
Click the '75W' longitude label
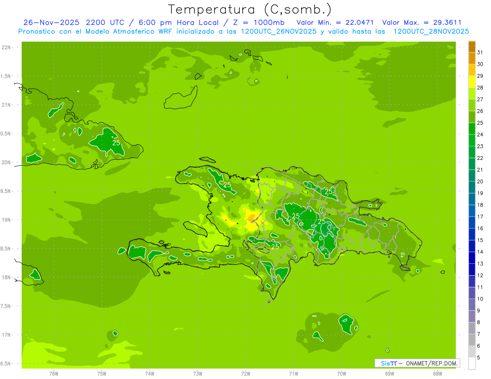[x=102, y=374]
